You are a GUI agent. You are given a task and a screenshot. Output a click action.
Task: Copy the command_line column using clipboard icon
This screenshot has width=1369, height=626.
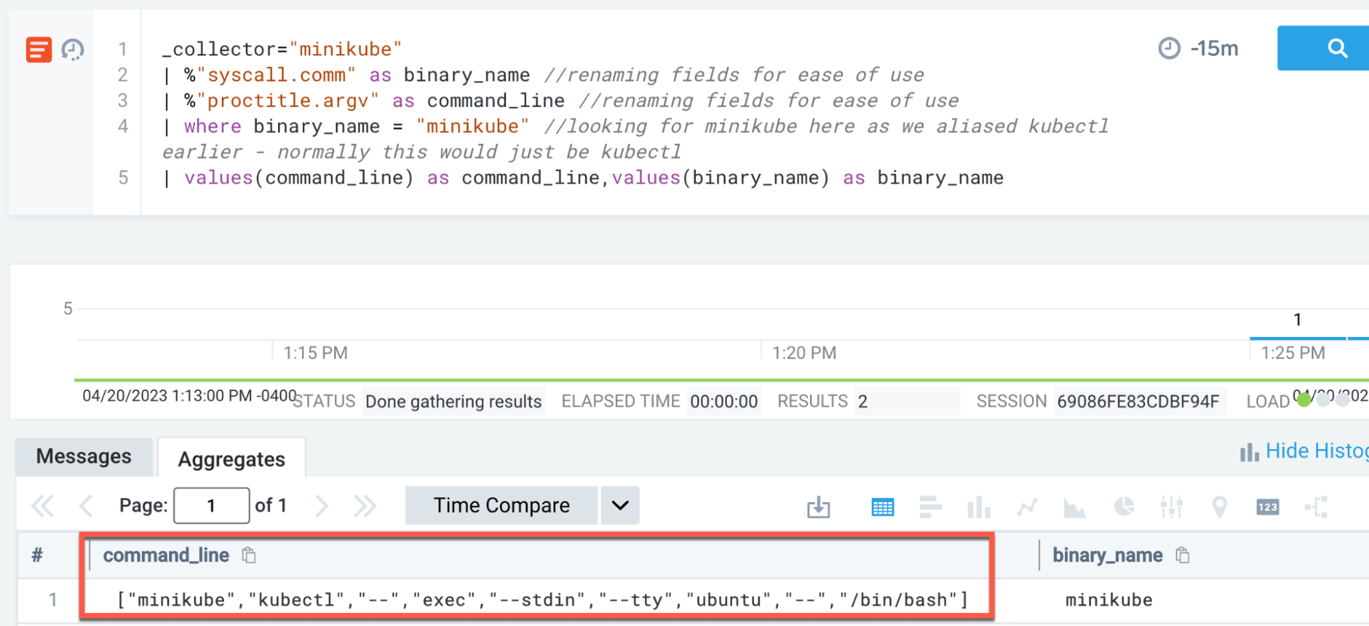point(249,555)
